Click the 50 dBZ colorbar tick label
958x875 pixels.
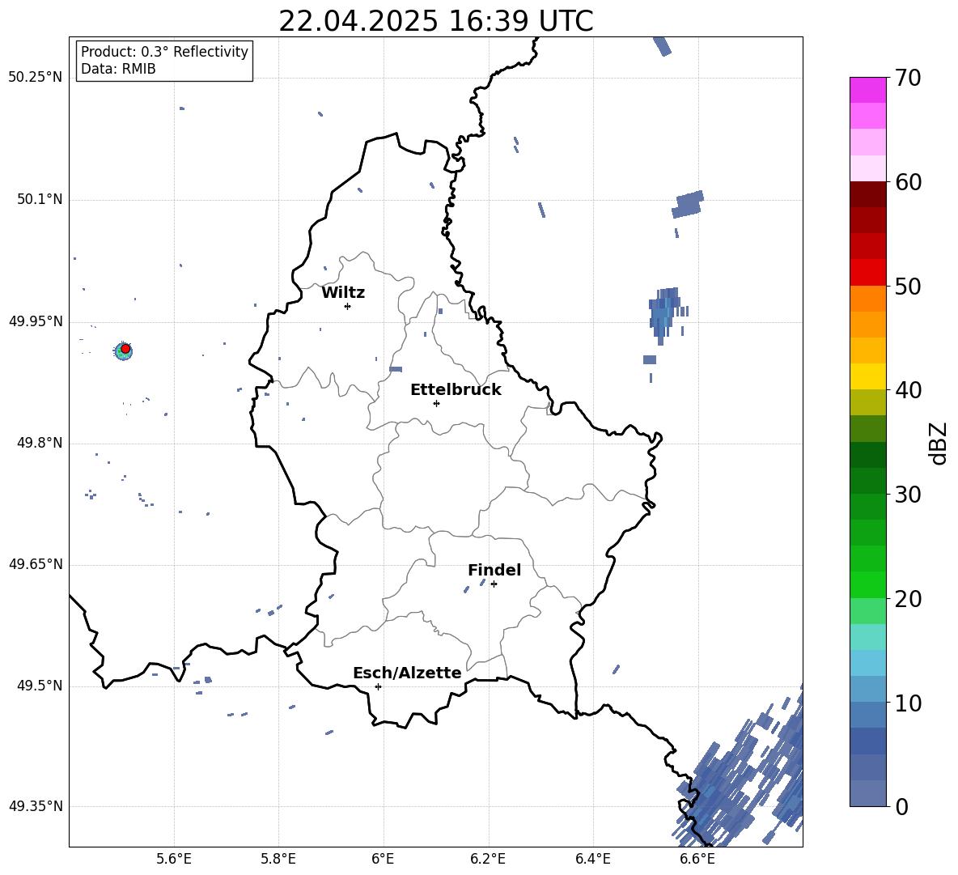tap(908, 287)
